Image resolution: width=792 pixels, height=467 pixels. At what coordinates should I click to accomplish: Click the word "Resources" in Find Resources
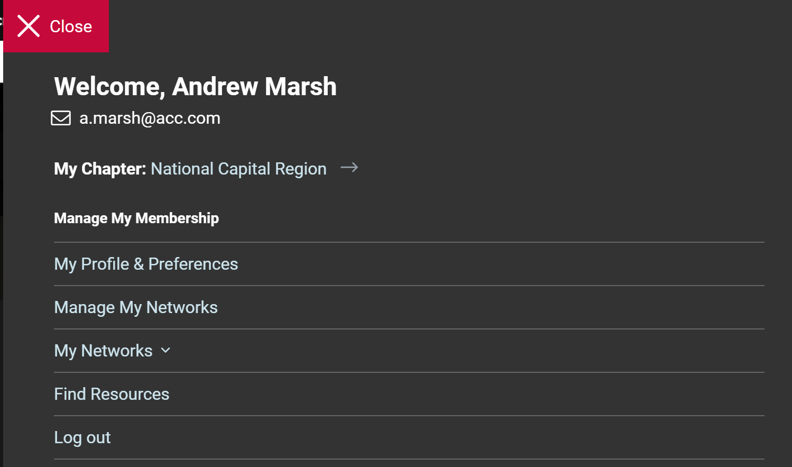point(130,394)
